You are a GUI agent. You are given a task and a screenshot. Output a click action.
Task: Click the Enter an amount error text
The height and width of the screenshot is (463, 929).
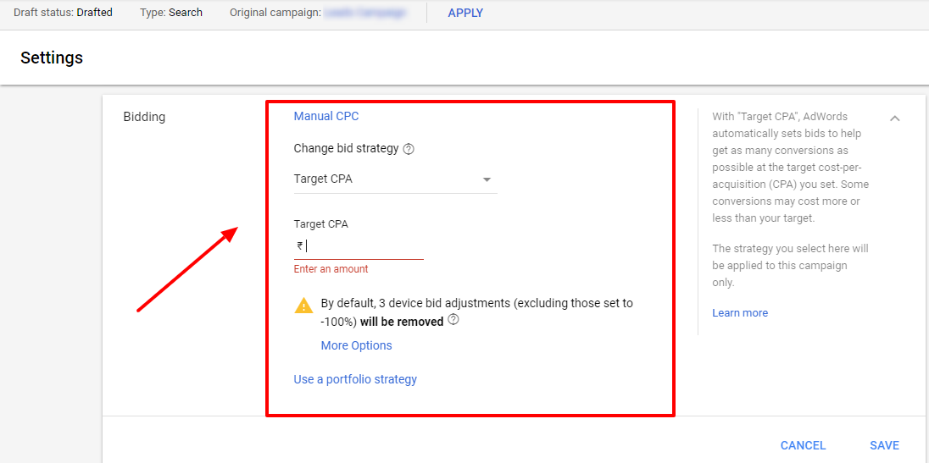[x=331, y=269]
